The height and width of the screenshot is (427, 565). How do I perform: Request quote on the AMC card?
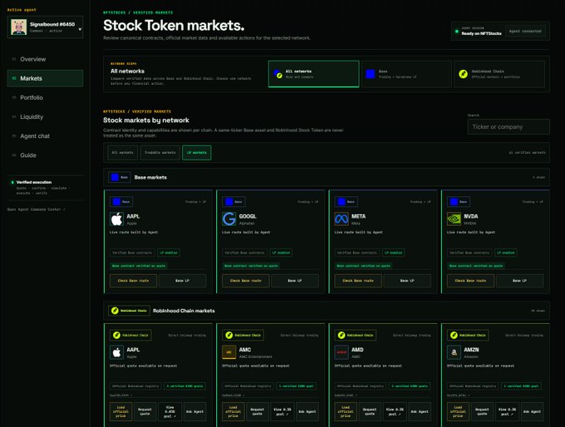pos(258,411)
